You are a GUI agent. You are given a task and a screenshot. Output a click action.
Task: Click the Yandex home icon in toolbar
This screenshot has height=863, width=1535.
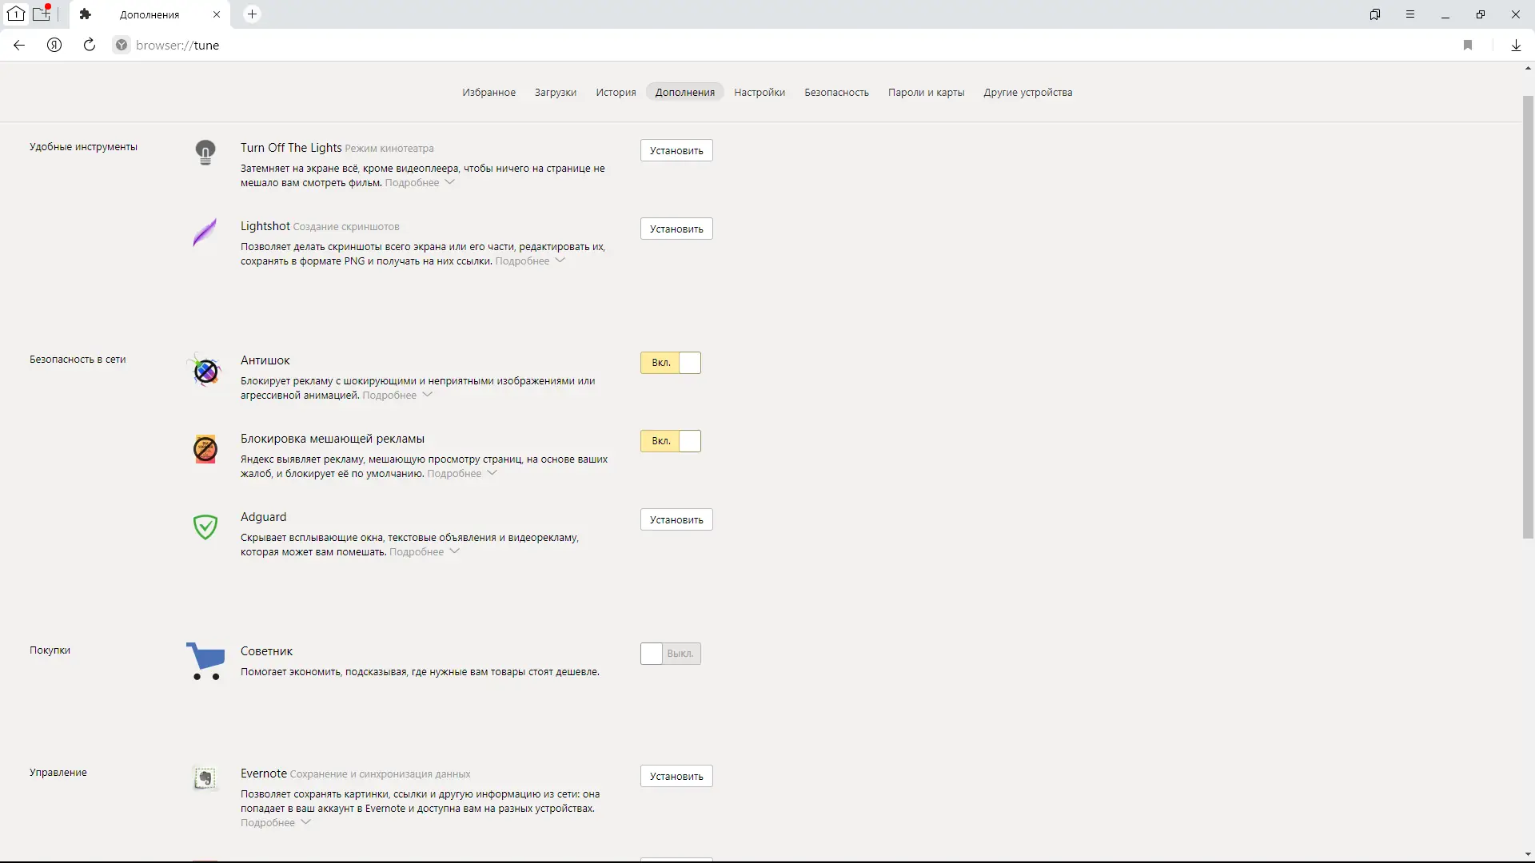(54, 46)
